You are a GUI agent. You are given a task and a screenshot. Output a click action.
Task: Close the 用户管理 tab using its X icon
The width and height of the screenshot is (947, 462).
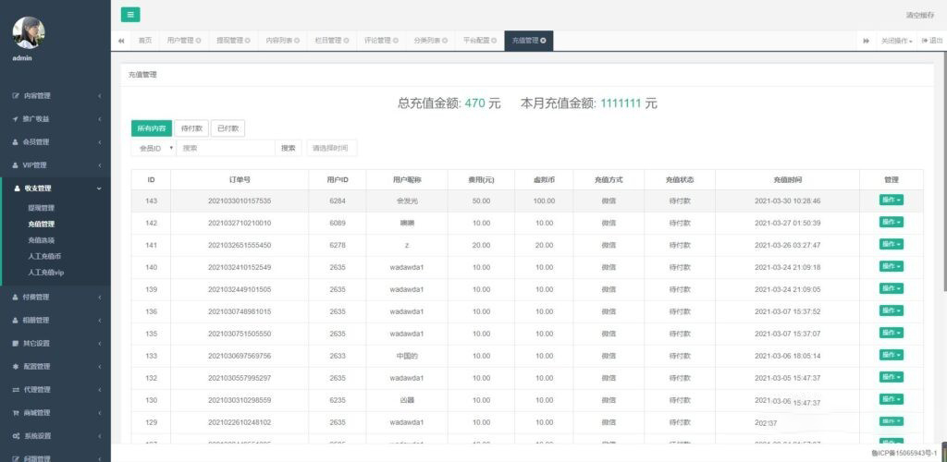198,41
